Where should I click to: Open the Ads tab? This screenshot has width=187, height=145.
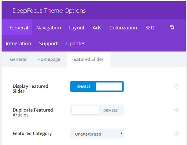(97, 28)
